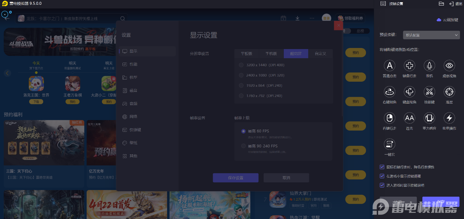464x219 pixels.
Task: Switch to 超宽屏 resolution tab
Action: [x=296, y=53]
